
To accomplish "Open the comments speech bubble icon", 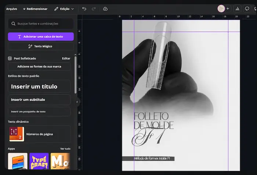I will coord(247,9).
